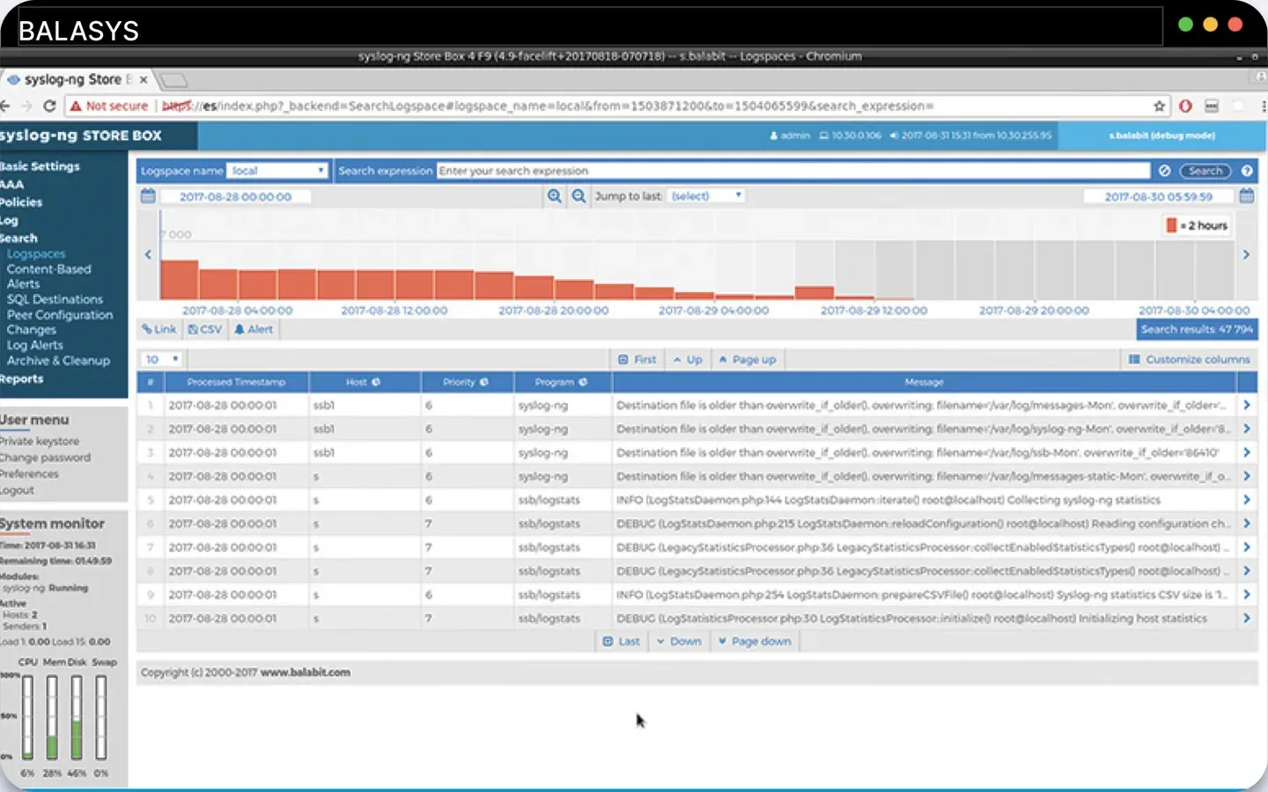
Task: Click the Down navigation button
Action: pyautogui.click(x=679, y=642)
